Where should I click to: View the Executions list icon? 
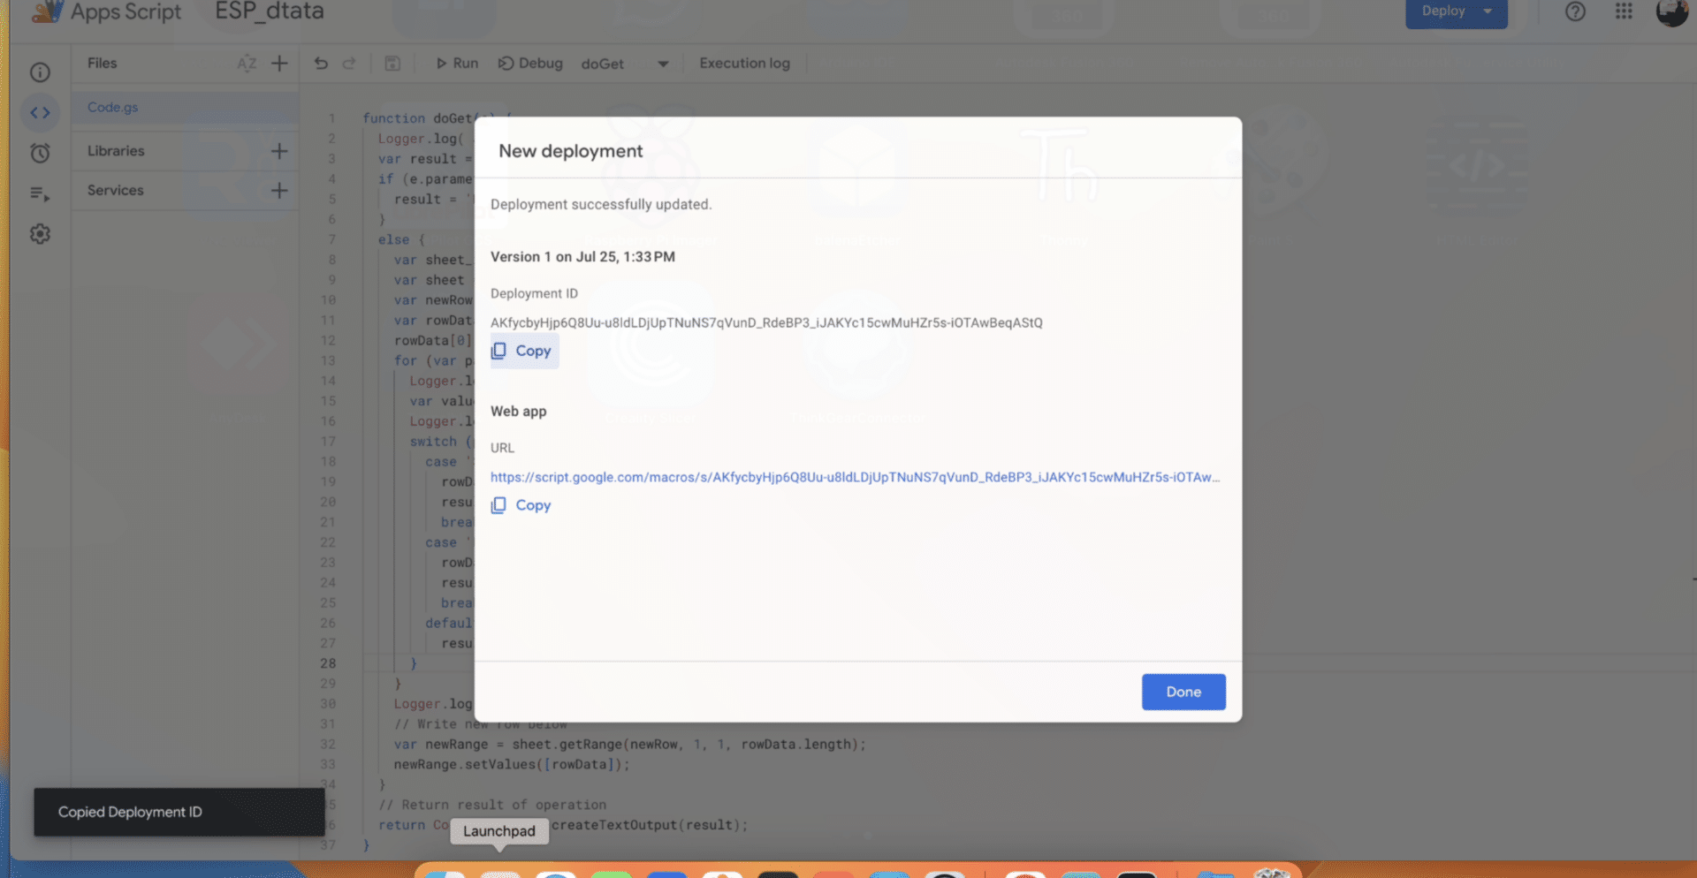tap(40, 193)
